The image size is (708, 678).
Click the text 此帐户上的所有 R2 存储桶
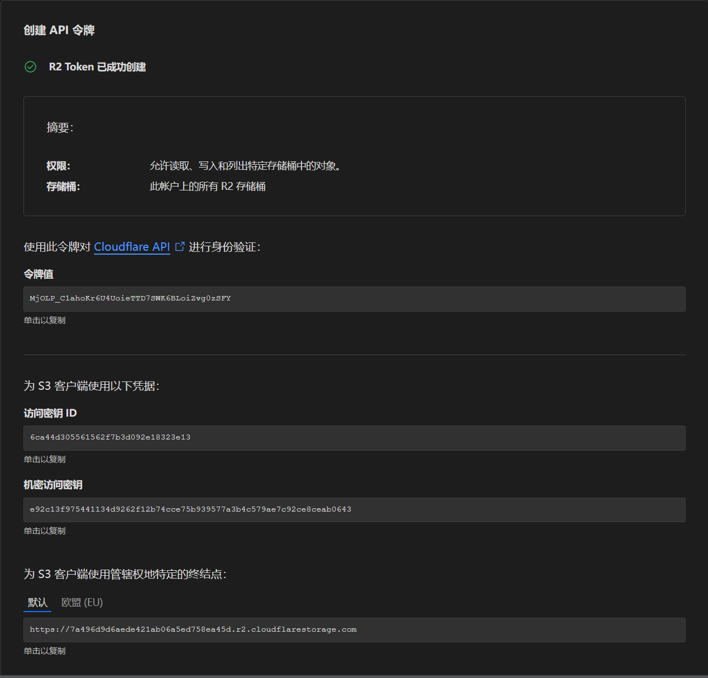(208, 187)
